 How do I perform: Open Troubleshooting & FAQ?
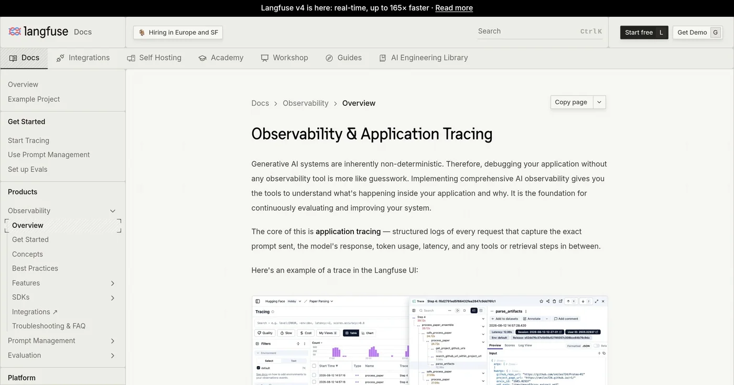tap(49, 326)
